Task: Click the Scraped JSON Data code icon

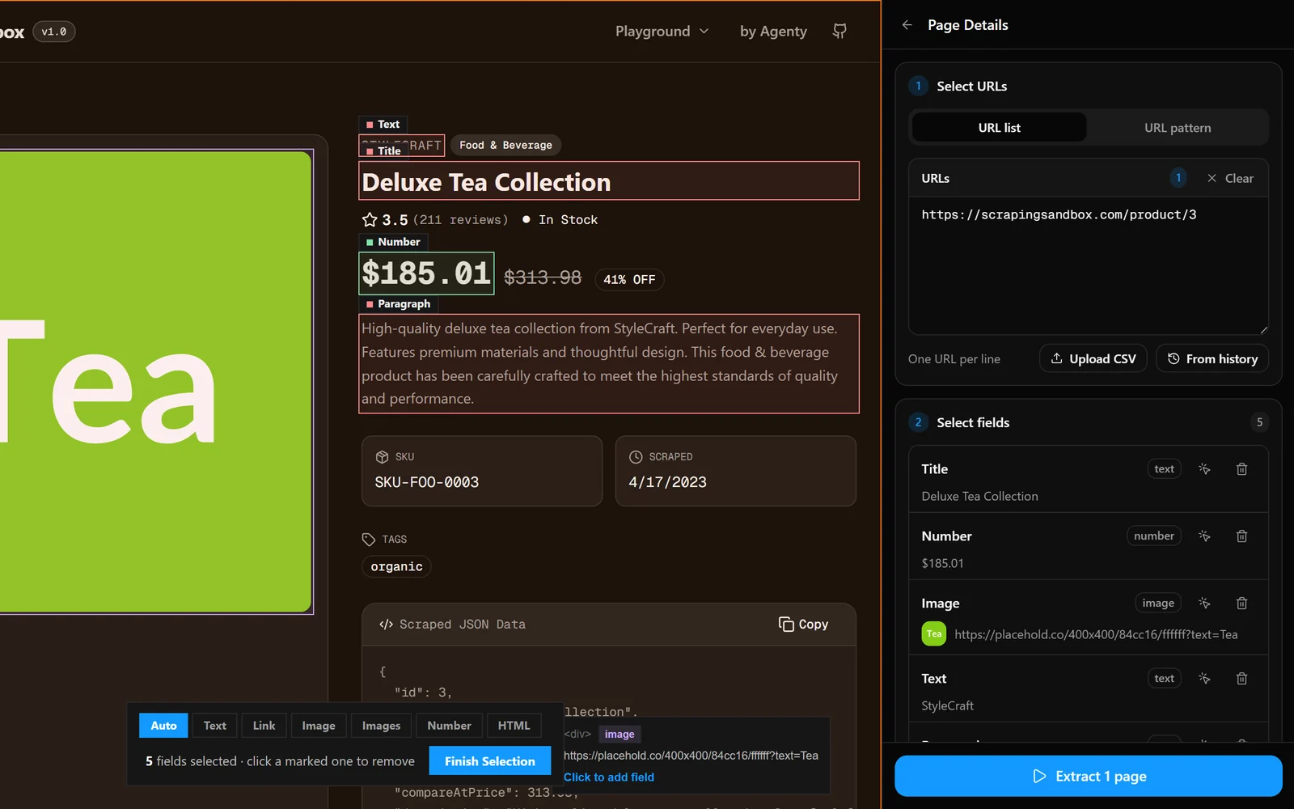Action: coord(386,625)
